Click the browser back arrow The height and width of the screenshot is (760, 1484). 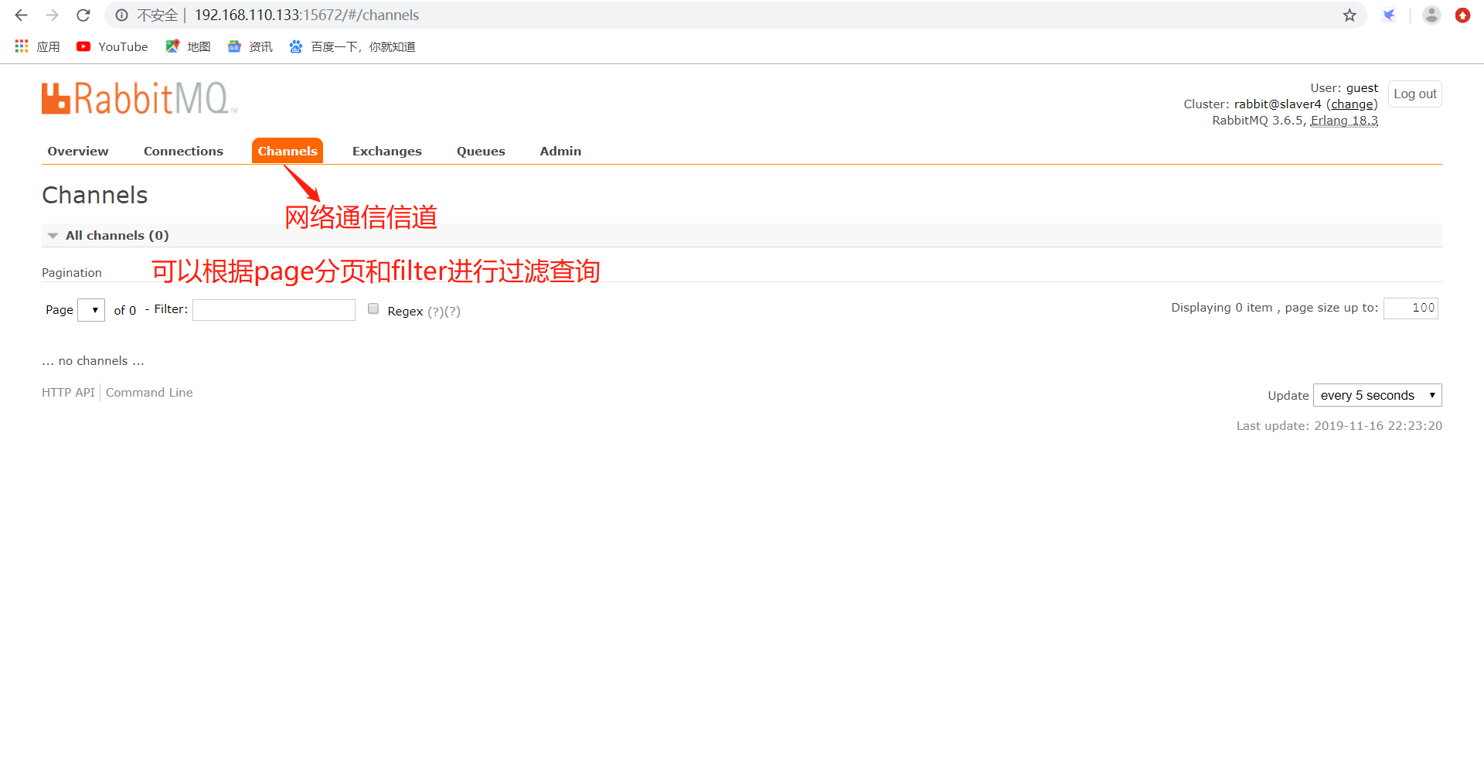click(x=20, y=15)
